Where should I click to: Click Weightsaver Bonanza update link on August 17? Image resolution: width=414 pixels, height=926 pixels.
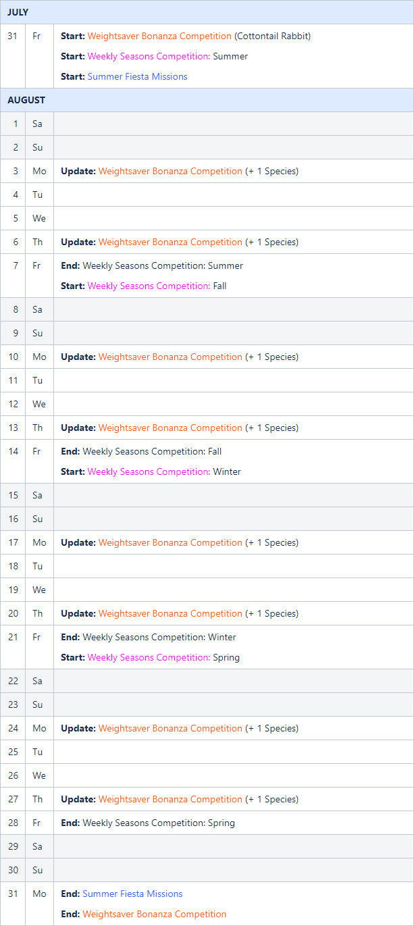tap(170, 542)
